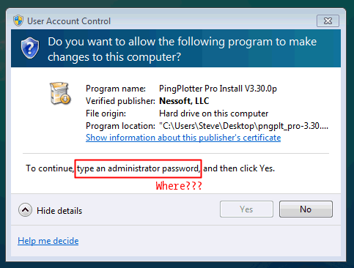Open the Help me decide link
This screenshot has height=268, width=354.
(48, 241)
